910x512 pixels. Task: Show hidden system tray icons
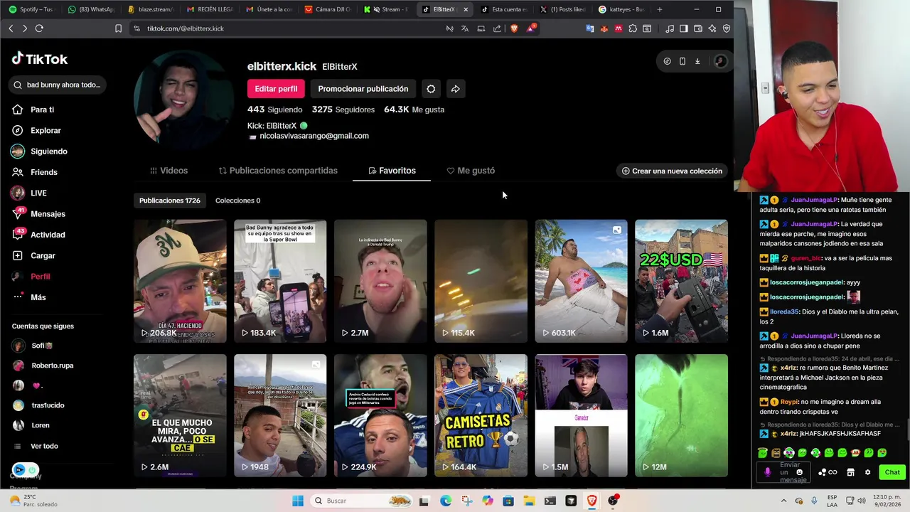click(x=783, y=501)
